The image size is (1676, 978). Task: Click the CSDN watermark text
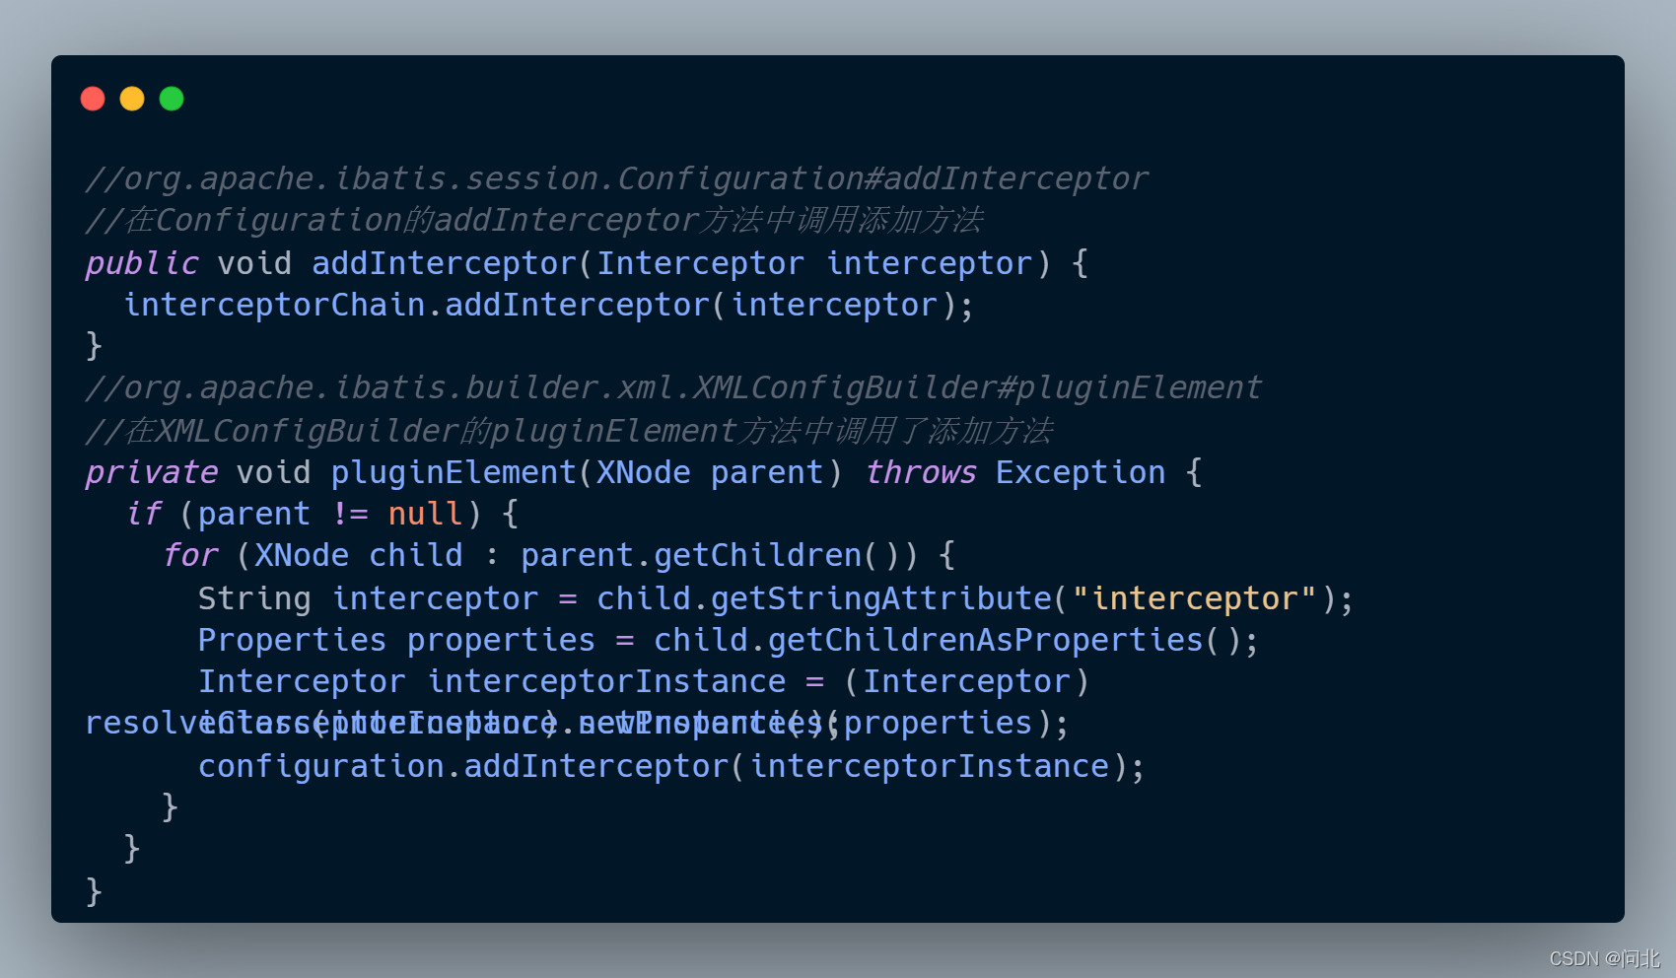click(x=1603, y=958)
